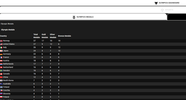Click the Netherlands flag icon
Image resolution: width=186 pixels, height=100 pixels.
[x=1, y=64]
